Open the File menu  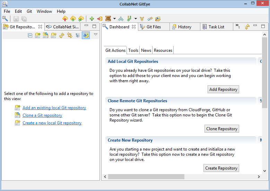(x=7, y=11)
